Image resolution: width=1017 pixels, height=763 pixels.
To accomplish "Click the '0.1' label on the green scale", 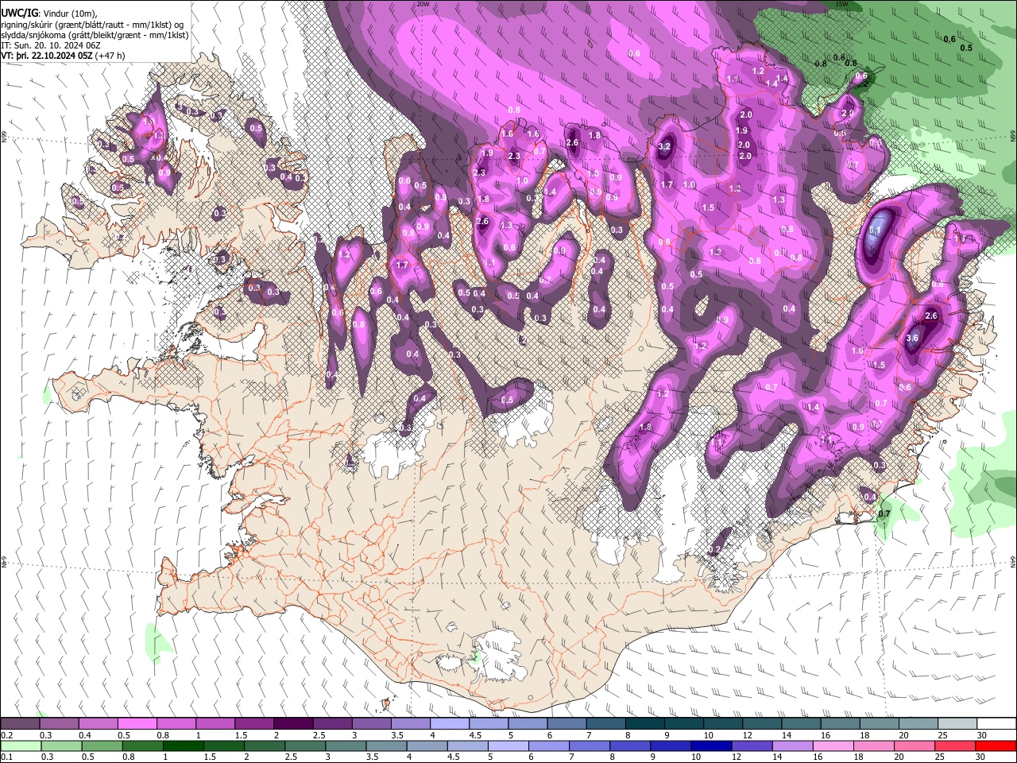I will 6,757.
